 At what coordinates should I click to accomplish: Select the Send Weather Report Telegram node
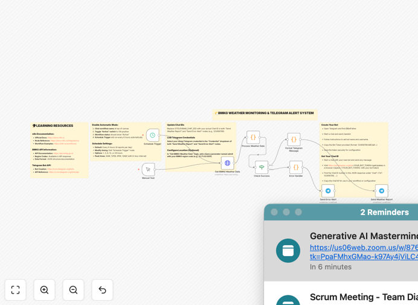coord(382,191)
